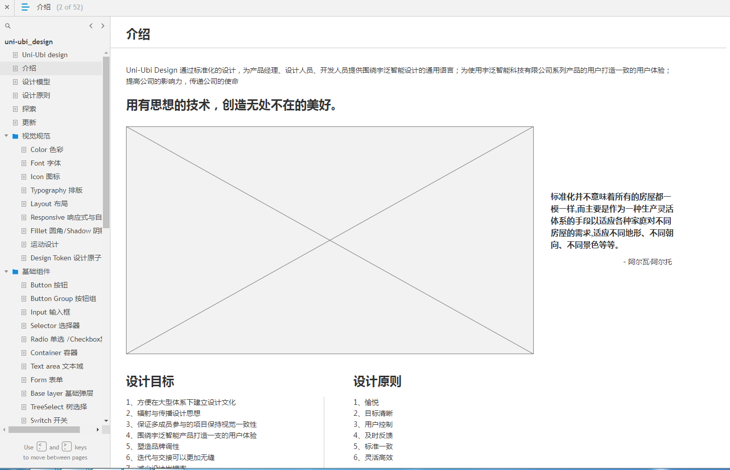Click the uni-ubi_design project title
This screenshot has width=730, height=470.
click(x=29, y=42)
